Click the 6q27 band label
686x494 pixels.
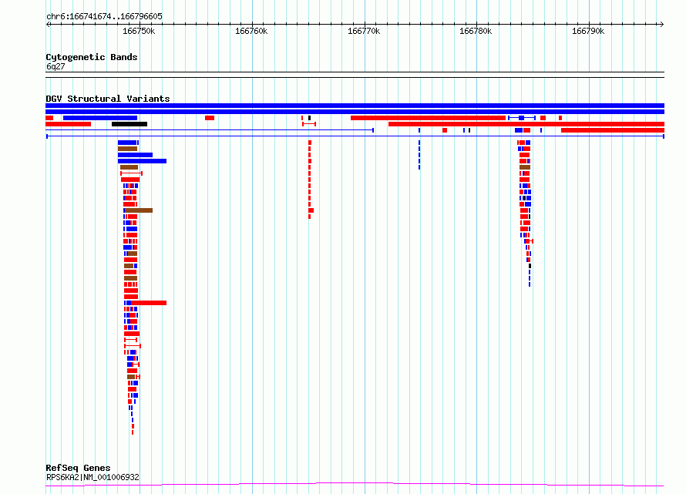pos(55,66)
